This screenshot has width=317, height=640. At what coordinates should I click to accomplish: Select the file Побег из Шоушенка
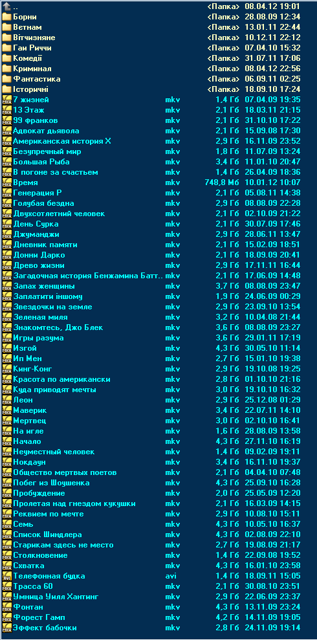pyautogui.click(x=51, y=483)
